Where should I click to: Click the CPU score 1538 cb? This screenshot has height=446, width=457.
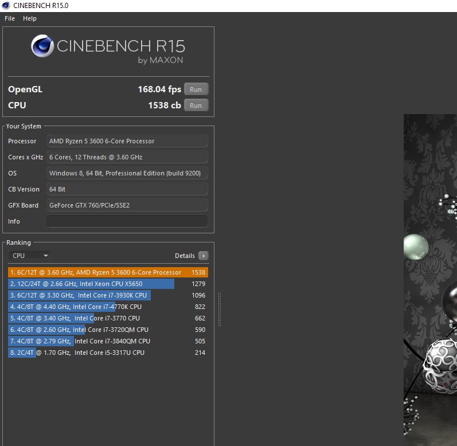click(165, 105)
